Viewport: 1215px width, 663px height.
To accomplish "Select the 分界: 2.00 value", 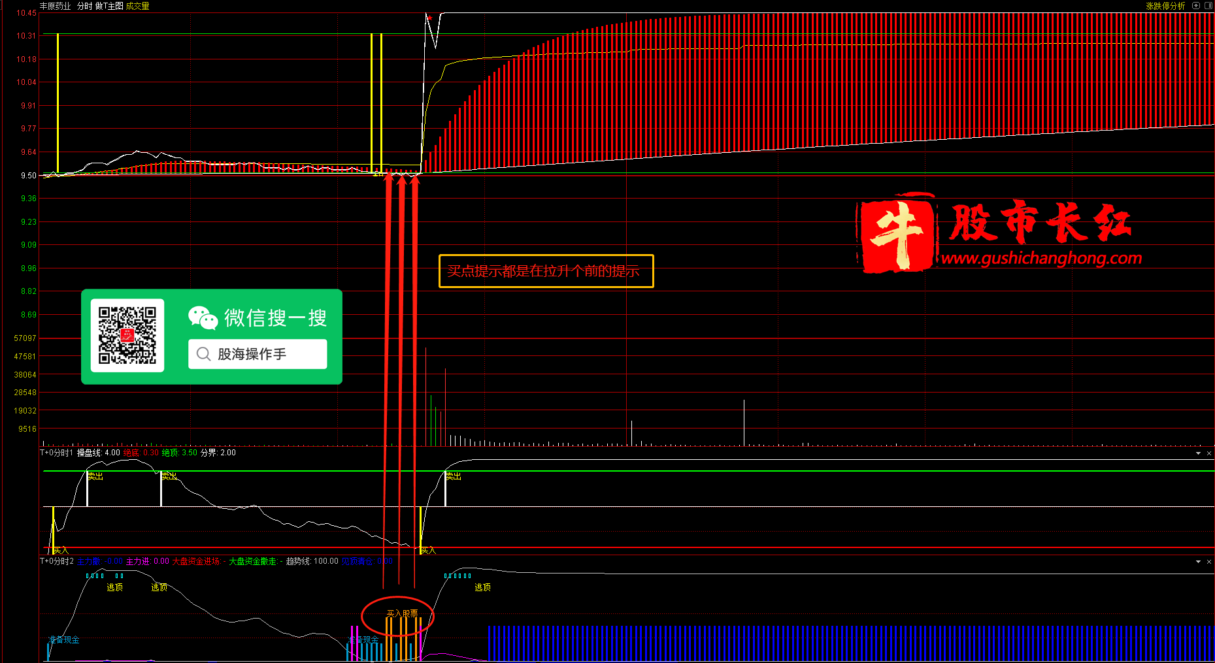I will (218, 453).
